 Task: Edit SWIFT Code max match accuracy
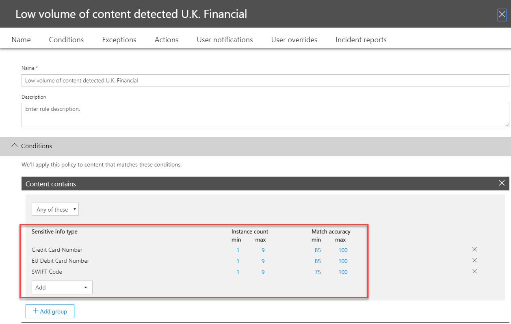[343, 272]
